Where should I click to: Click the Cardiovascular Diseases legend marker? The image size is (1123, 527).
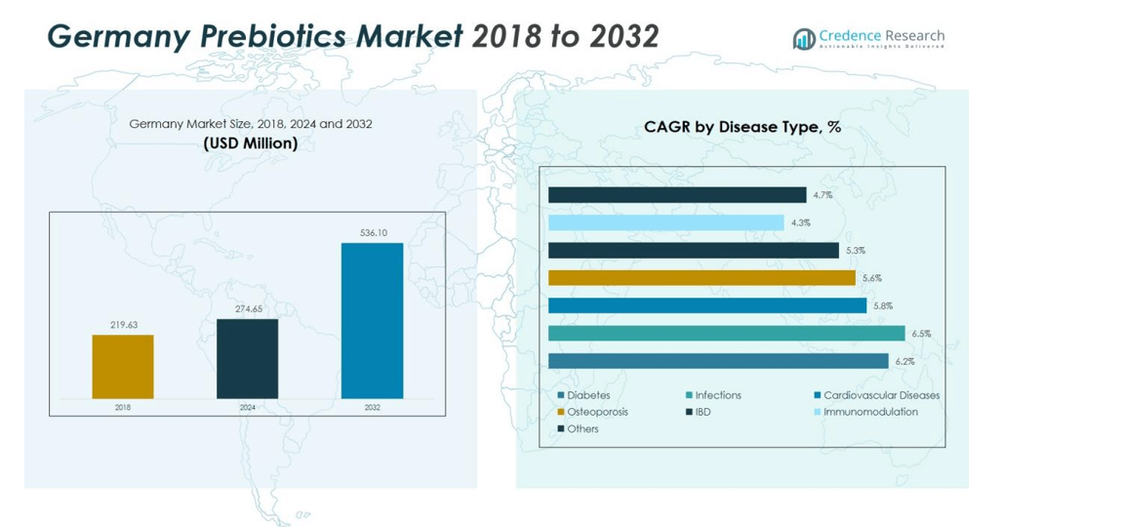pos(817,395)
